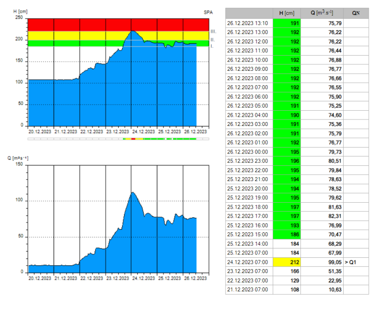Click the peak of the discharge Q graph

pyautogui.click(x=131, y=192)
